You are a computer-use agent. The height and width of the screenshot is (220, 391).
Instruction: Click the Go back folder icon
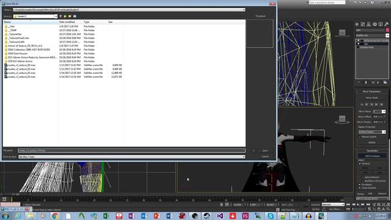[60, 16]
